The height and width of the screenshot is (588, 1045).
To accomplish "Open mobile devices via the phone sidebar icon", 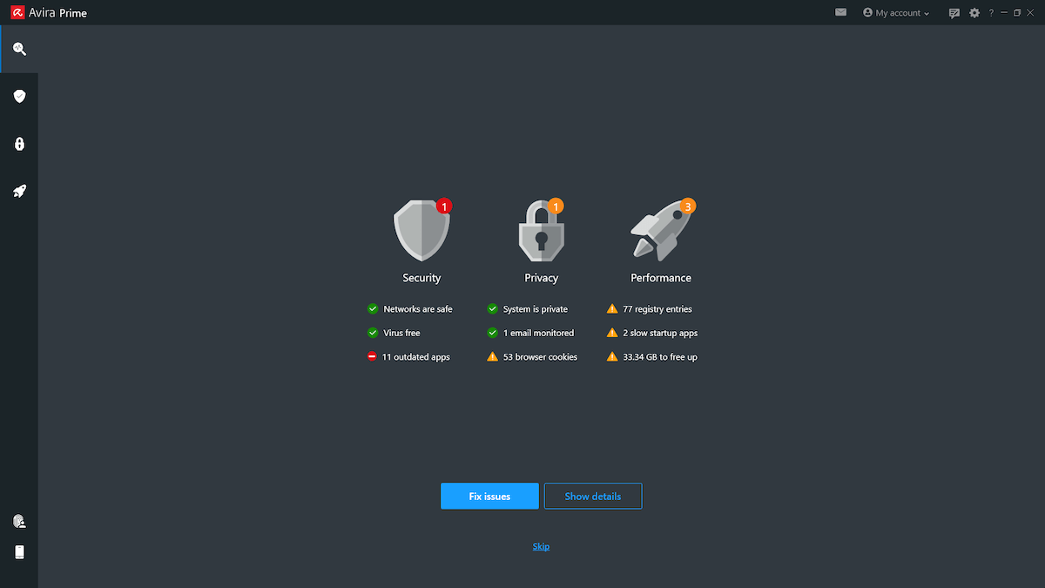I will tap(19, 551).
